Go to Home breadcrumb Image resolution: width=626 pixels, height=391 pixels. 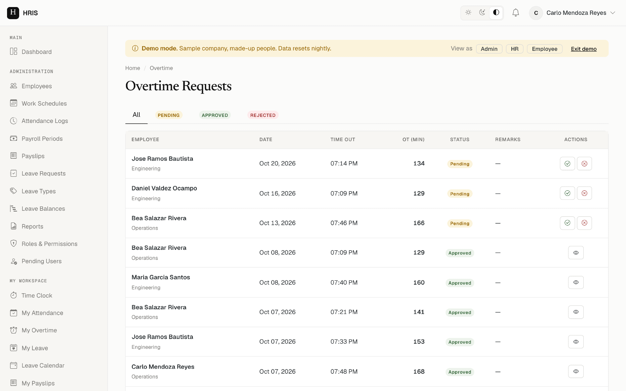tap(133, 68)
